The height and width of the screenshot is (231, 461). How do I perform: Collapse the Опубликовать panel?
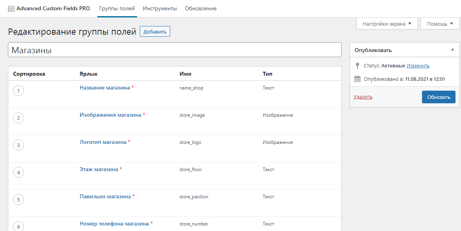coord(452,50)
